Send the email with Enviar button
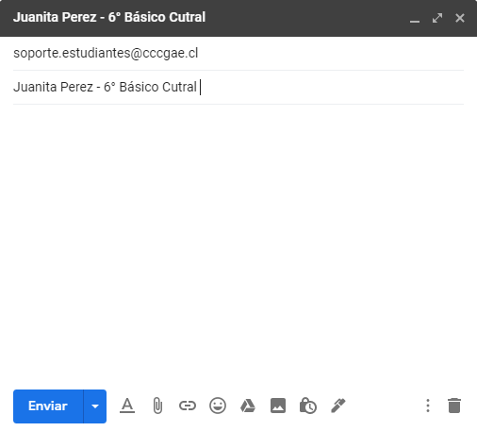The width and height of the screenshot is (477, 431). pyautogui.click(x=48, y=406)
